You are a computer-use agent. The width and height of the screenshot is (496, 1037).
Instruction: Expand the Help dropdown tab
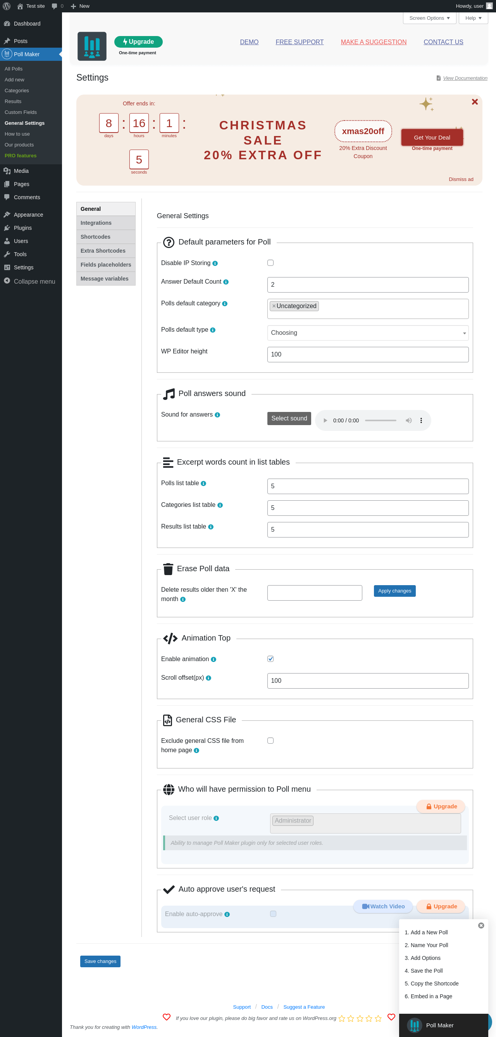pyautogui.click(x=473, y=18)
